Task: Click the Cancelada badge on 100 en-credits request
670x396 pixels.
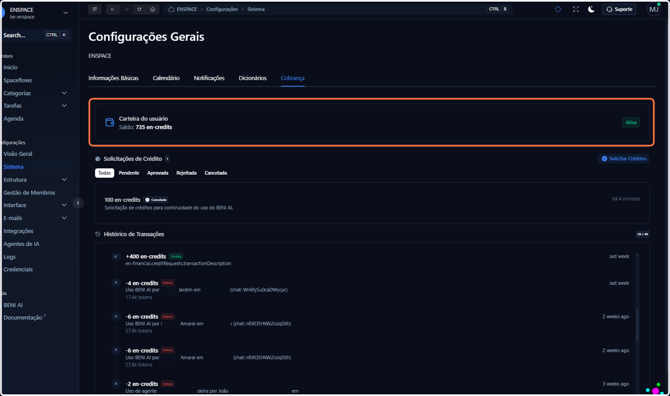Action: pyautogui.click(x=156, y=199)
